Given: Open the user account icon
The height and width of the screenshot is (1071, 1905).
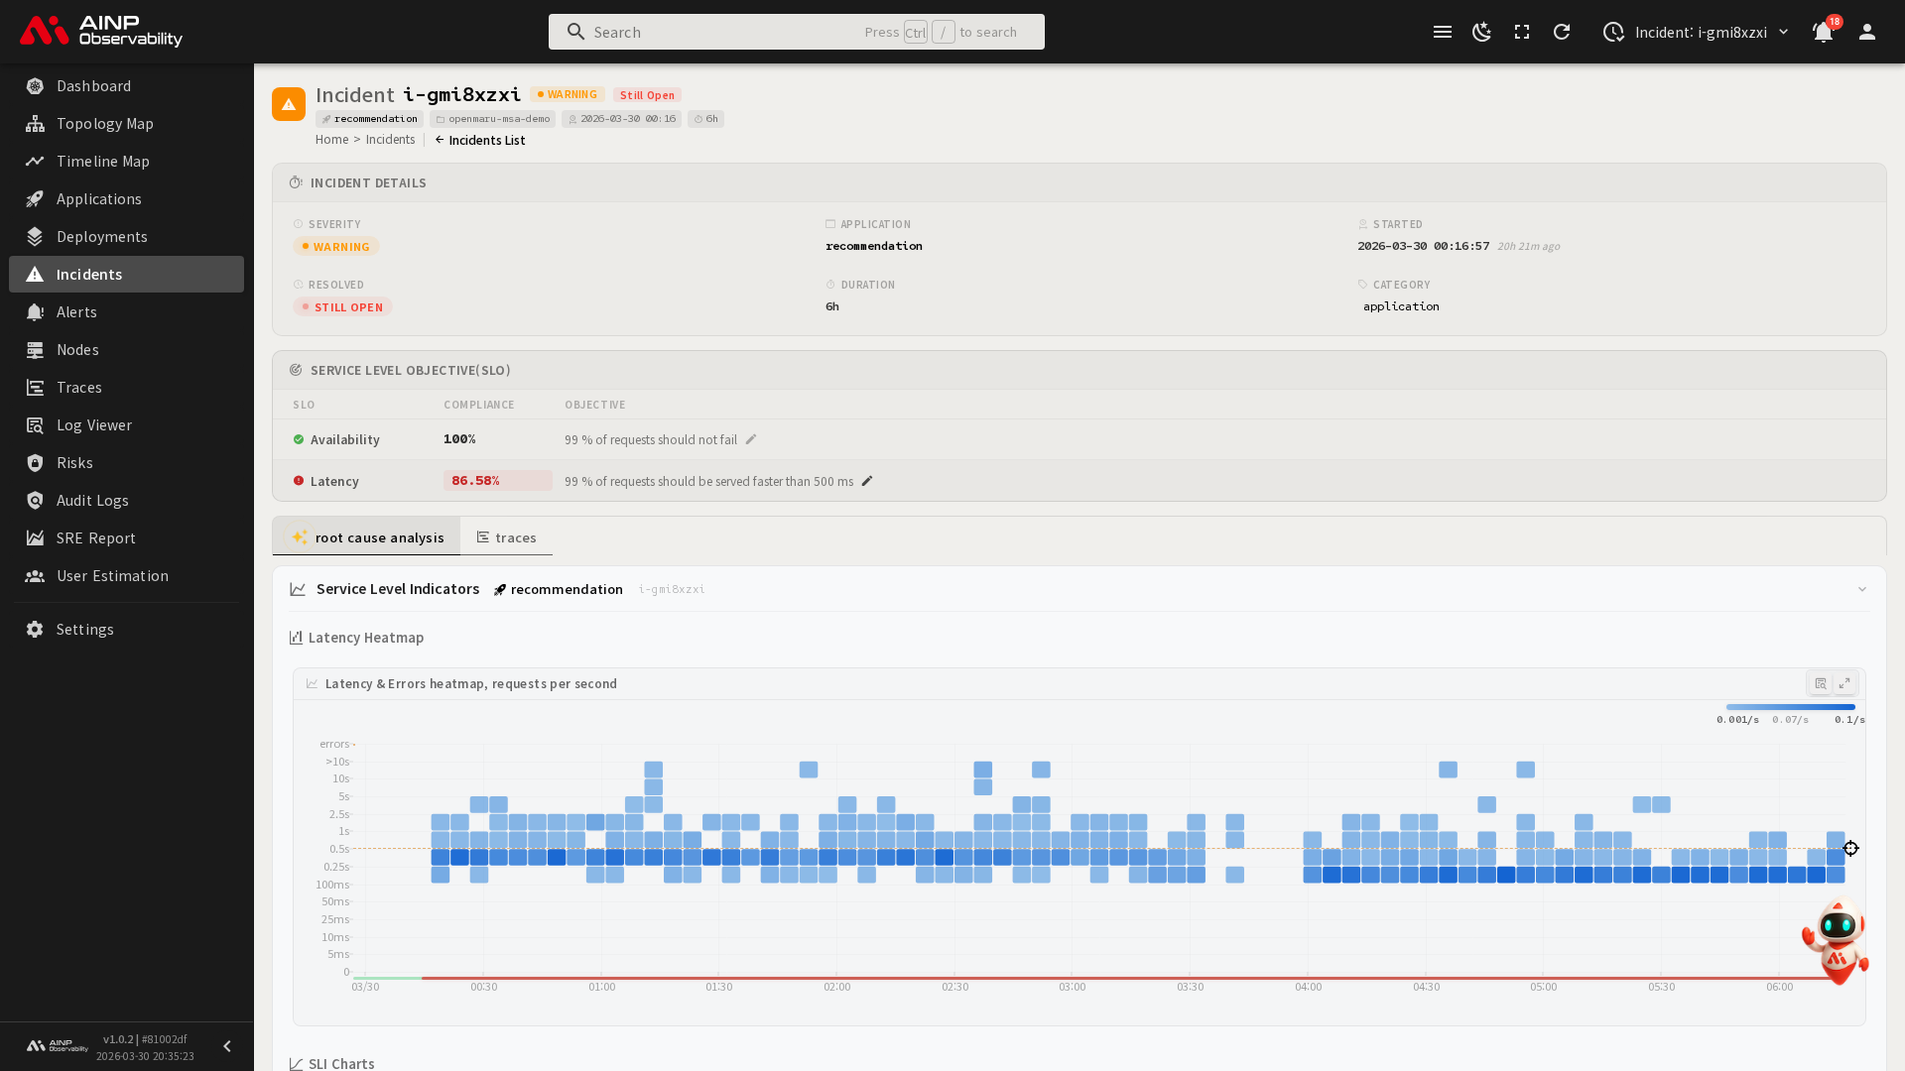Looking at the screenshot, I should (x=1866, y=32).
